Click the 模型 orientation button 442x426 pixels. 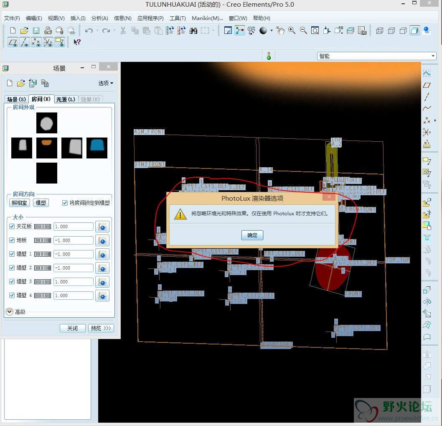tap(41, 203)
